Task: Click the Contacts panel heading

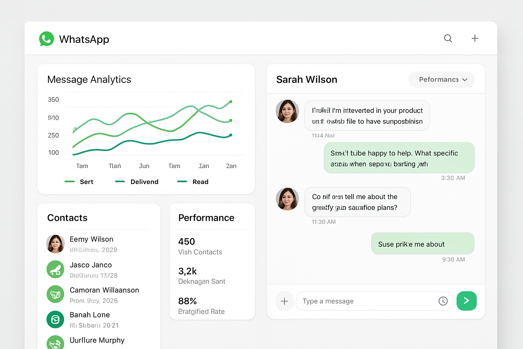Action: tap(67, 218)
